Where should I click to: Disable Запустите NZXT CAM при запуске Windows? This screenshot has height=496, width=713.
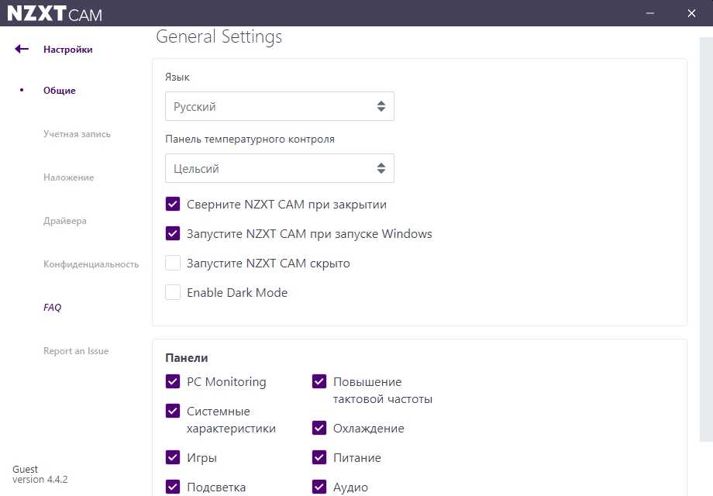(x=173, y=234)
